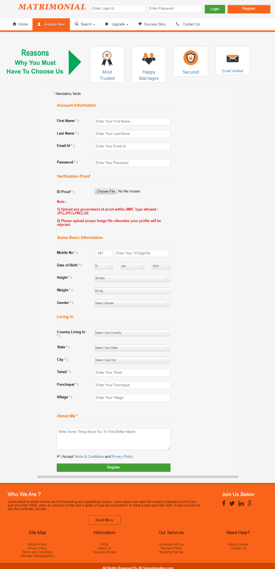
Task: Submit the form with green Register button
Action: (x=114, y=468)
